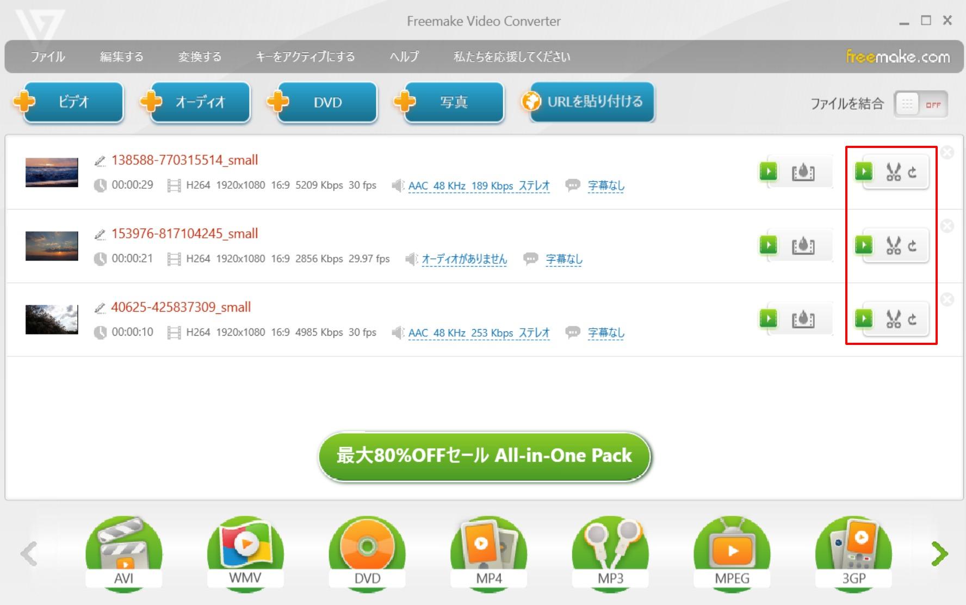
Task: Play preview beside watermark icon for 153976-817104245_small
Action: point(768,245)
